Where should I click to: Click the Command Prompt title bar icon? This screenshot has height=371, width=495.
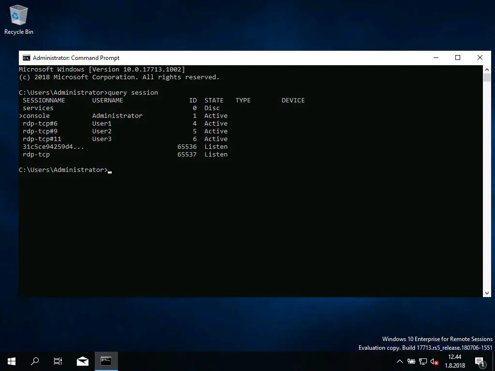(x=27, y=58)
